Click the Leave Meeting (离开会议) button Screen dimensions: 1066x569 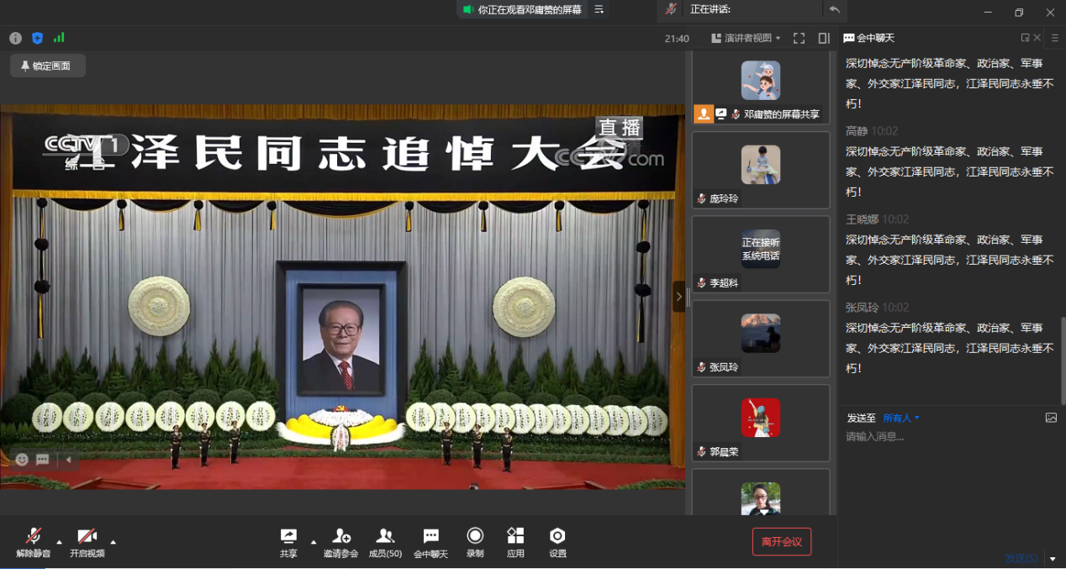point(781,542)
